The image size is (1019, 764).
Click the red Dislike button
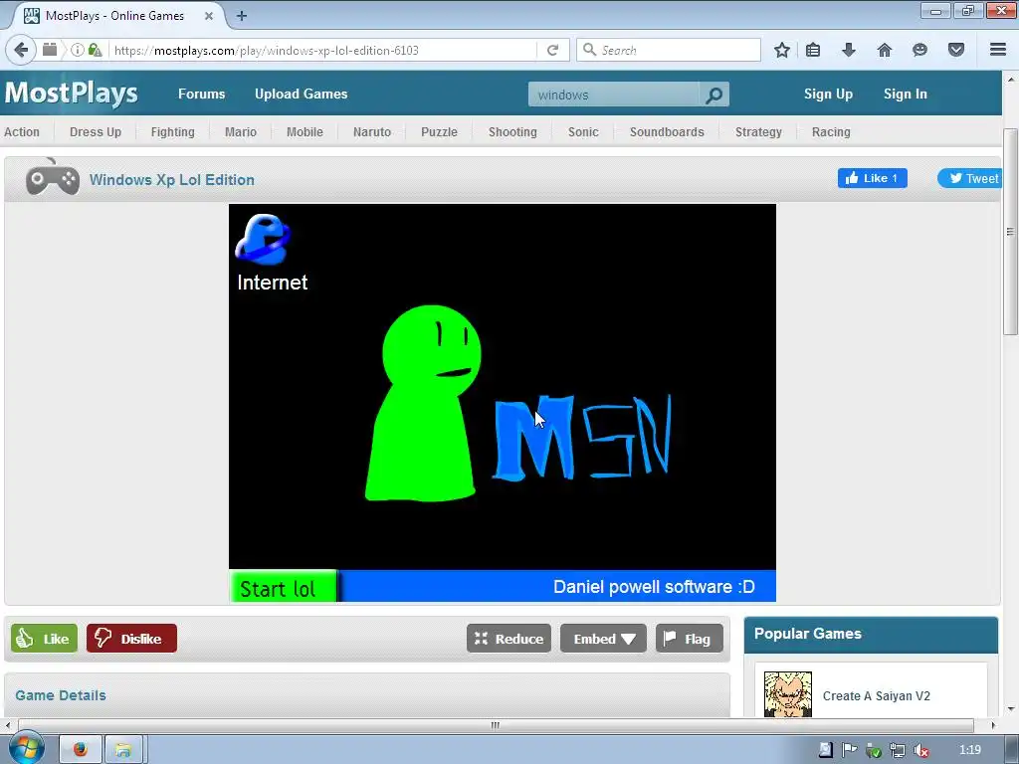(x=131, y=639)
